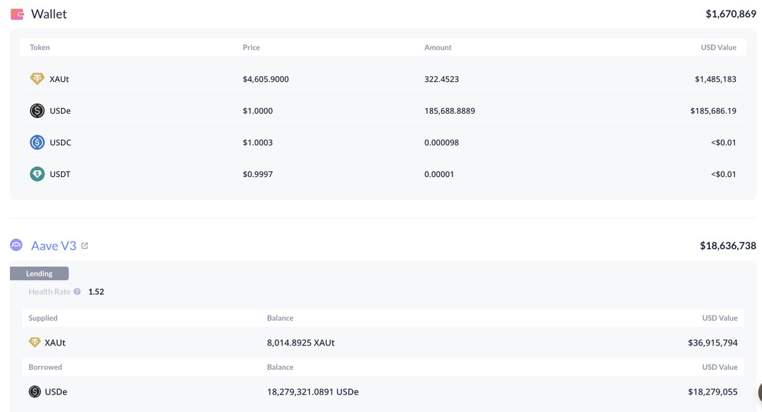Click the Health Rate help question icon

(77, 292)
